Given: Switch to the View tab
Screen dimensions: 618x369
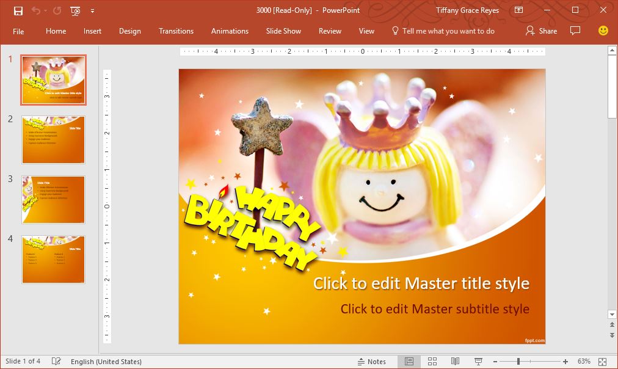Looking at the screenshot, I should click(366, 31).
